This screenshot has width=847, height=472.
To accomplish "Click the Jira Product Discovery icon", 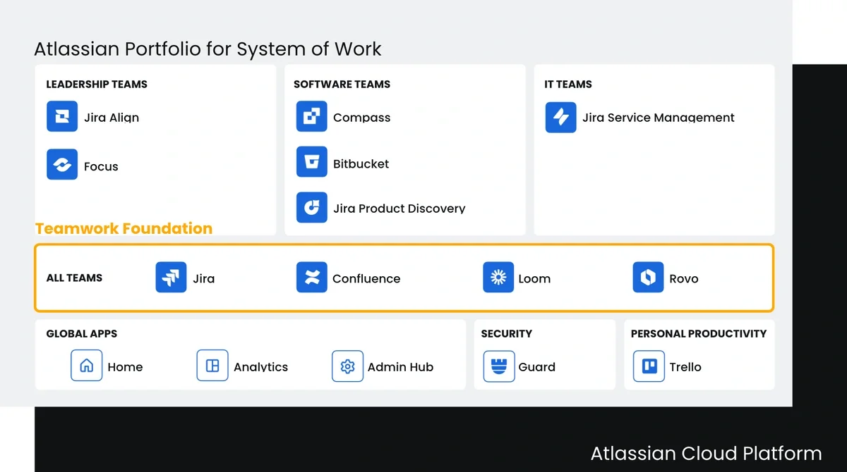I will click(x=311, y=207).
